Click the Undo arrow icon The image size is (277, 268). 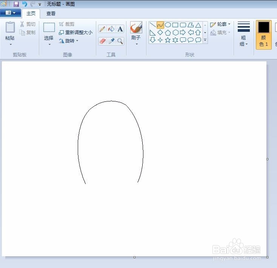pyautogui.click(x=25, y=4)
